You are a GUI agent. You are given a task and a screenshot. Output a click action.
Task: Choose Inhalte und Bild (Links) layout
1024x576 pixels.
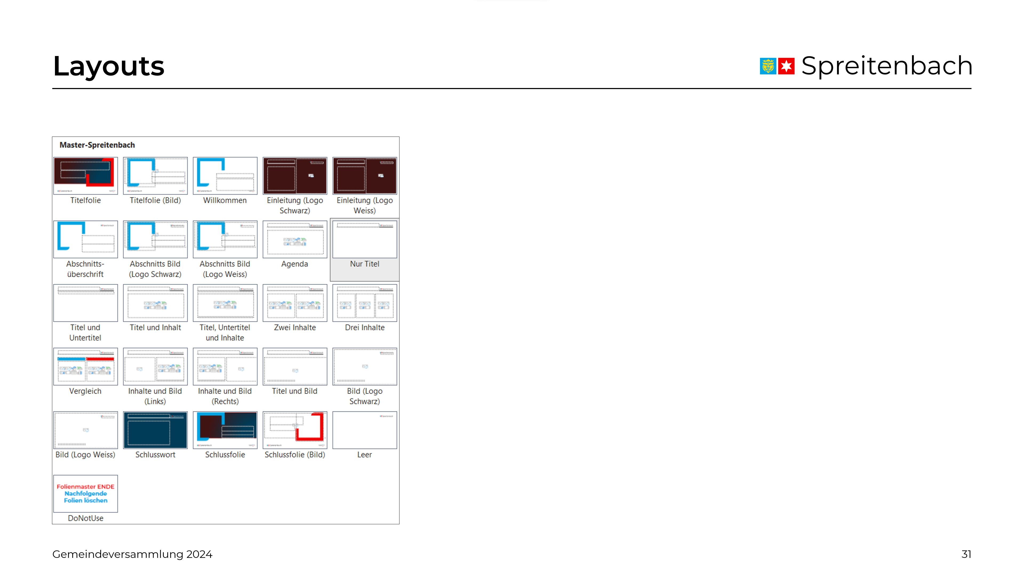(155, 366)
